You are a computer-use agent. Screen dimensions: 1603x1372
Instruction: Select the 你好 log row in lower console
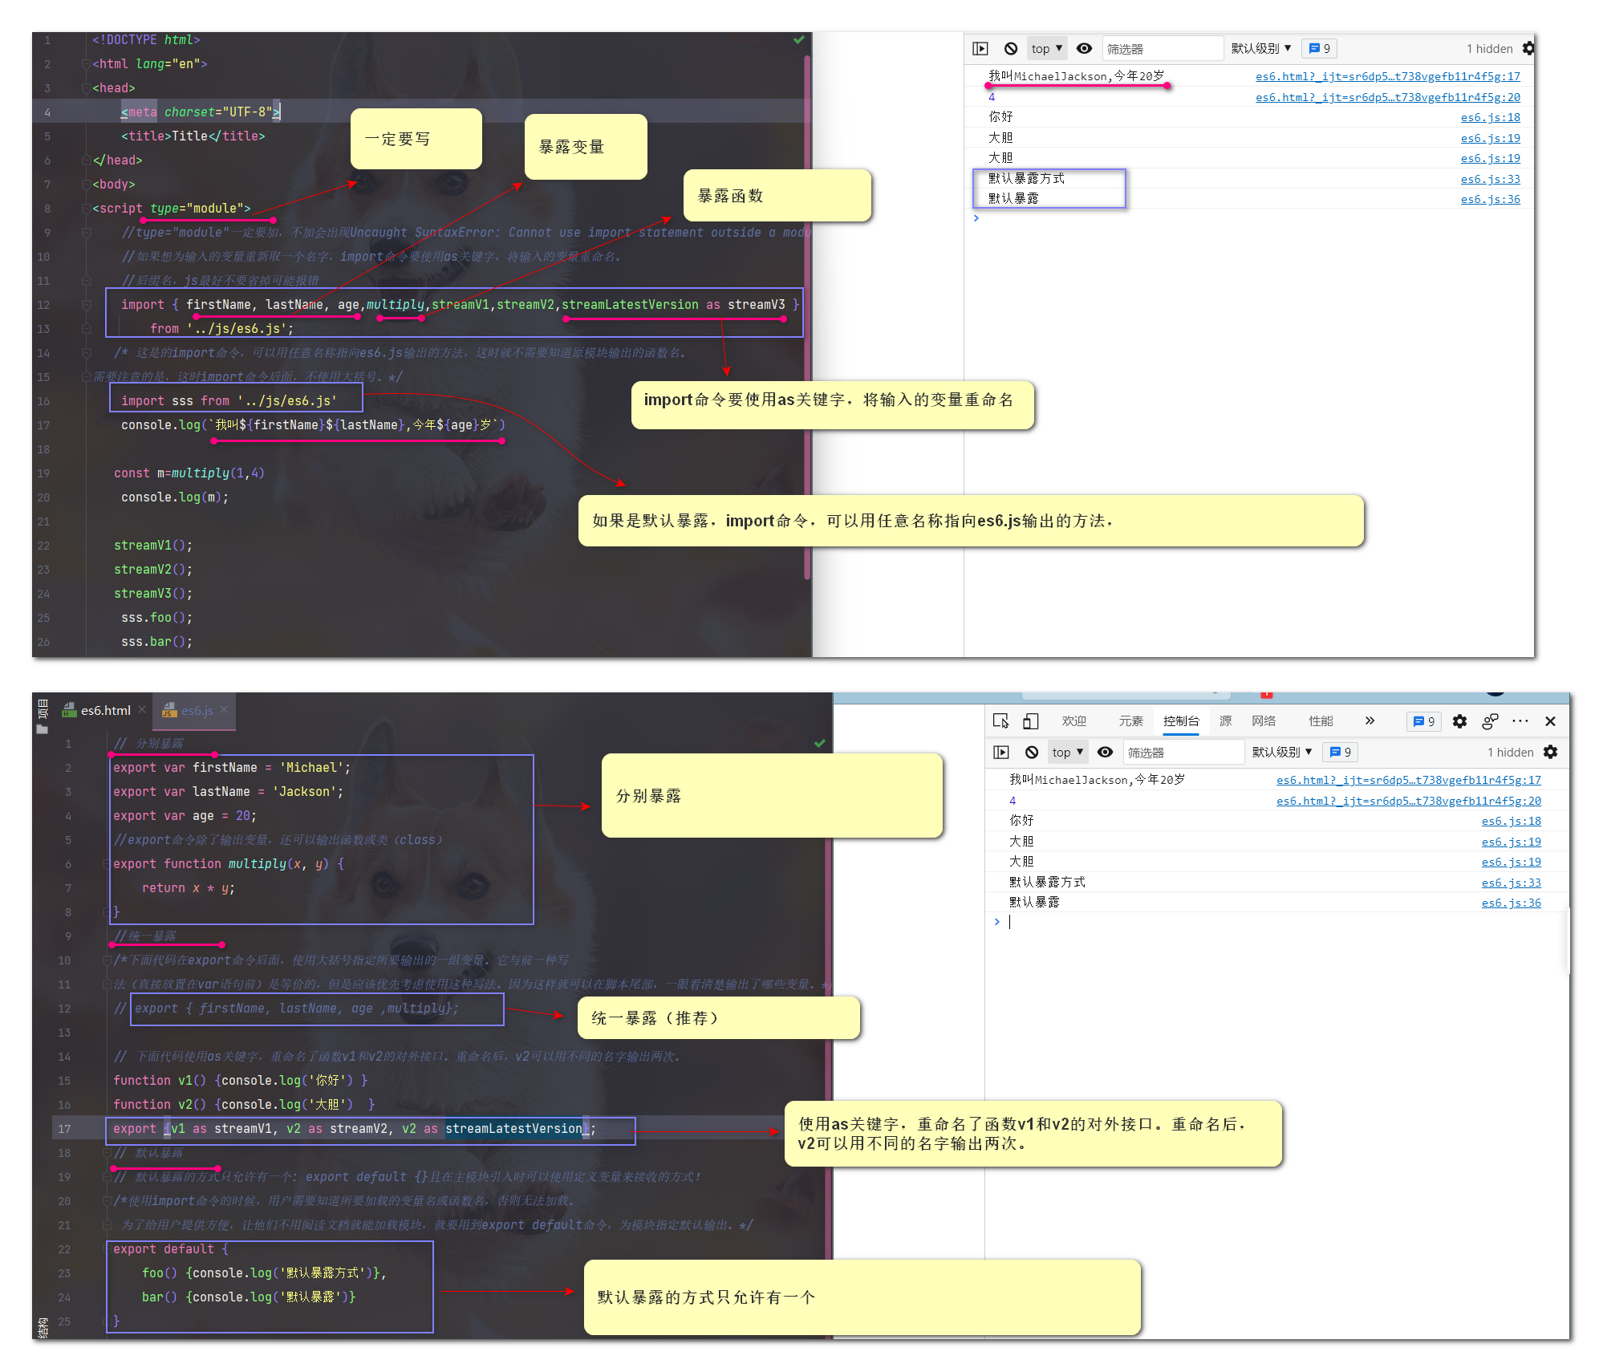[1276, 821]
